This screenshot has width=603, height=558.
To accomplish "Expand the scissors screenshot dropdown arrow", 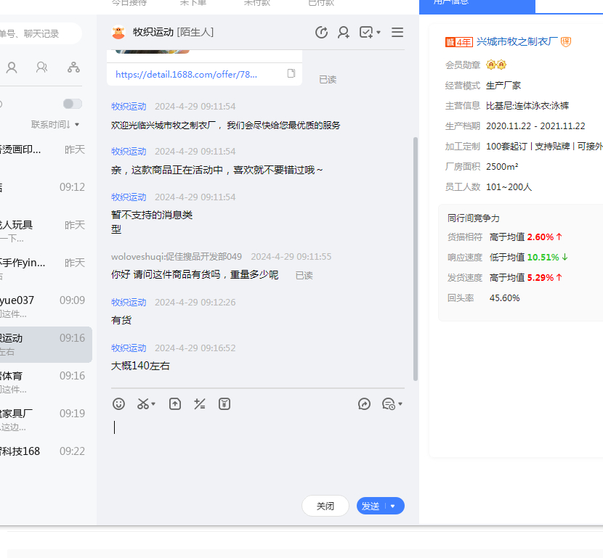I will pyautogui.click(x=153, y=404).
